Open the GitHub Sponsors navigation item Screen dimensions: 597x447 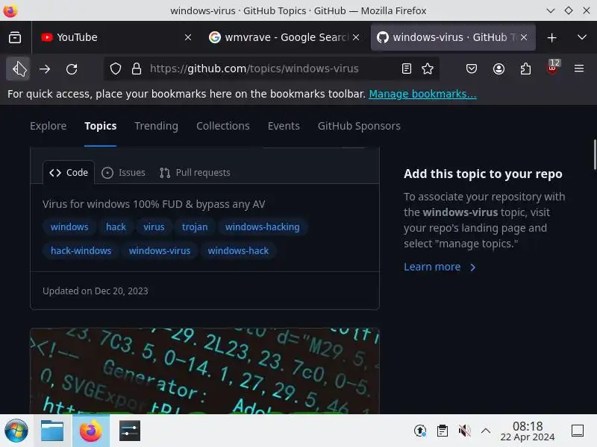pyautogui.click(x=359, y=126)
